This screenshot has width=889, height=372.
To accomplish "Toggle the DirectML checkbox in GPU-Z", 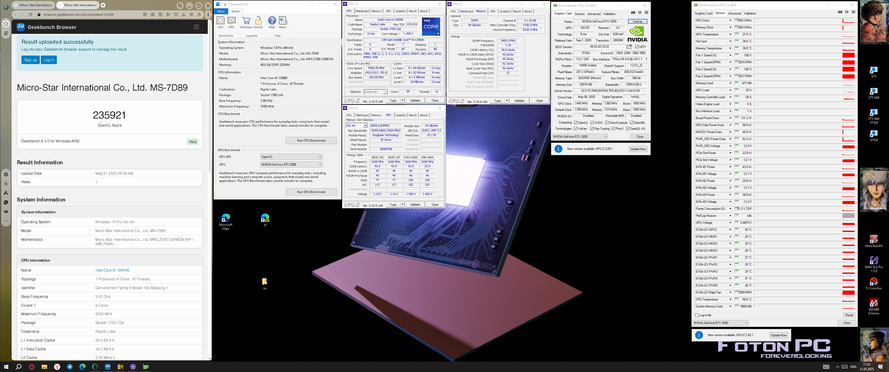I will pos(632,122).
